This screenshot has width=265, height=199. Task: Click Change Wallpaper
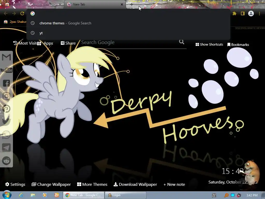tap(51, 184)
